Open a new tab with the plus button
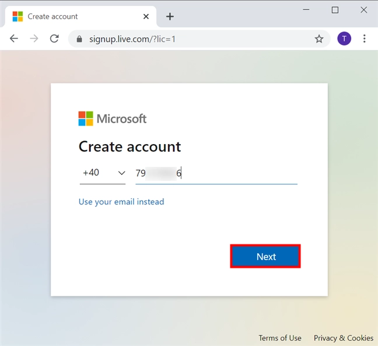Screen dimensions: 378x346 [x=170, y=17]
